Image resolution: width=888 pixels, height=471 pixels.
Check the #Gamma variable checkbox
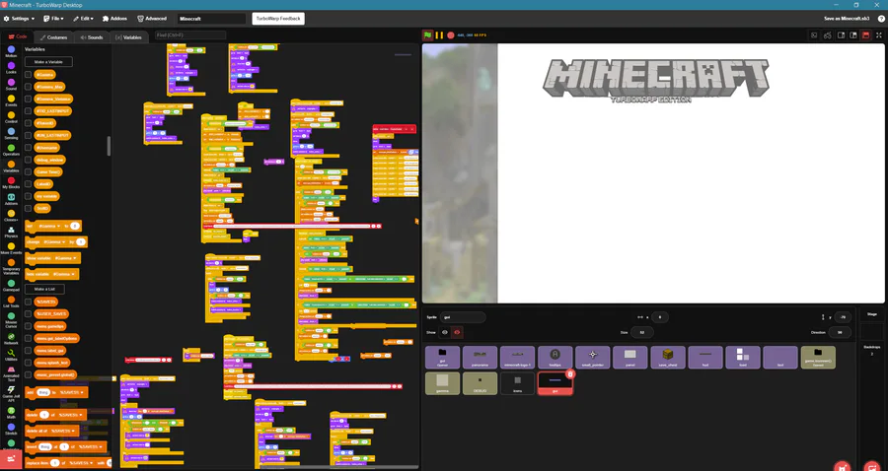tap(28, 74)
